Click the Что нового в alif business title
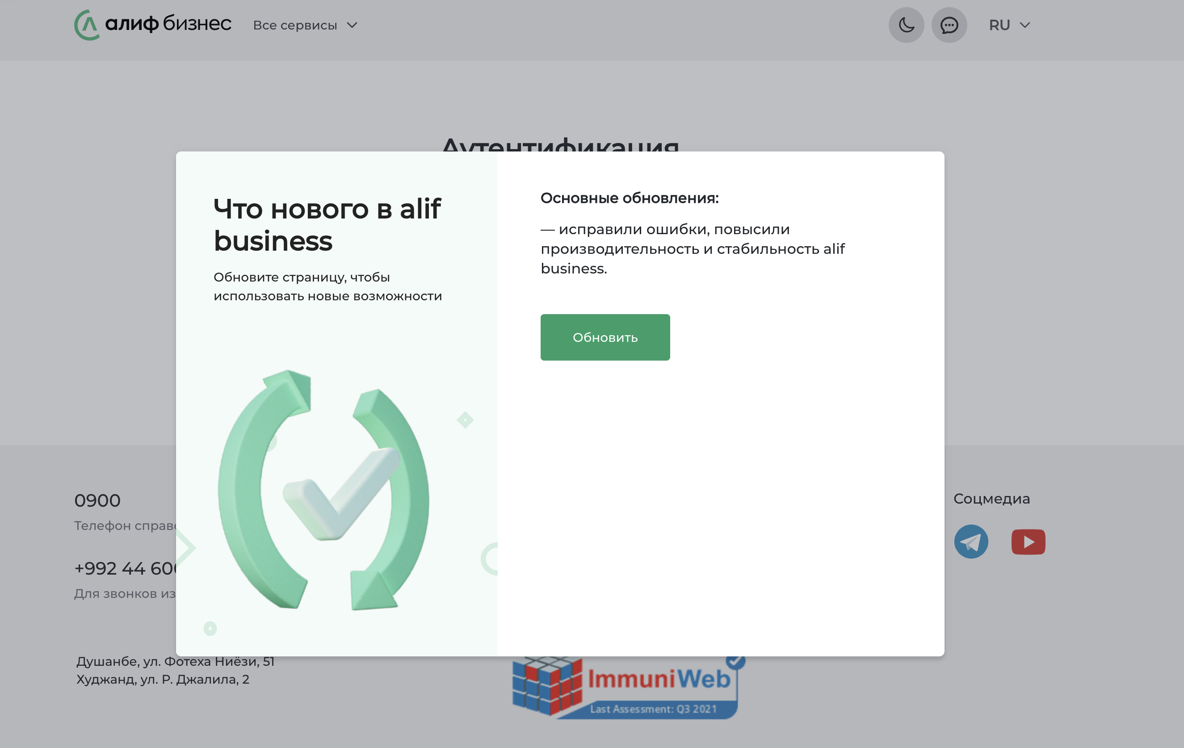This screenshot has width=1184, height=748. [x=327, y=225]
